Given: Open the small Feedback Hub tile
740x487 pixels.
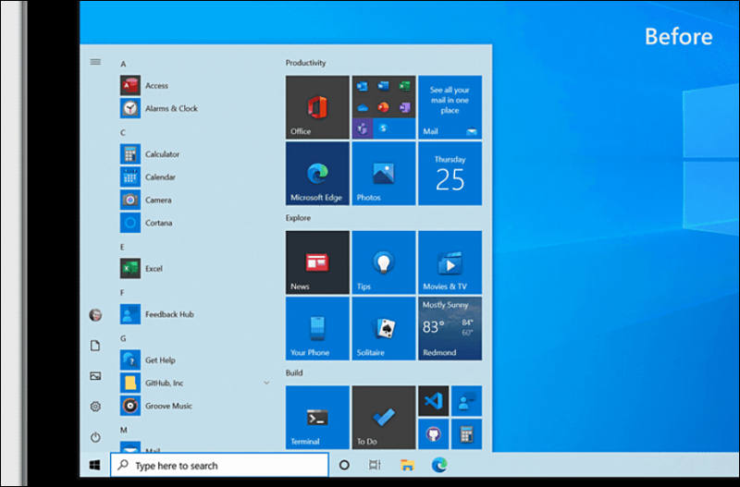Looking at the screenshot, I should click(466, 401).
